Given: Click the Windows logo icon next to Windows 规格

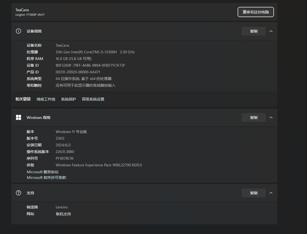Looking at the screenshot, I should coord(18,117).
